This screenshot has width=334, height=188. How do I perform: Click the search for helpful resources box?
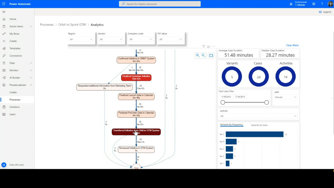(160, 4)
